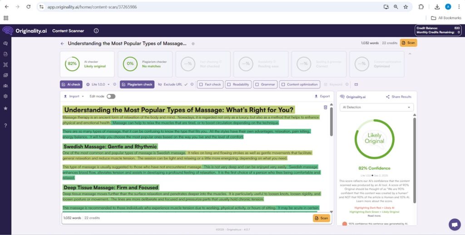The width and height of the screenshot is (465, 235).
Task: Open the chat support bubble
Action: point(454,225)
